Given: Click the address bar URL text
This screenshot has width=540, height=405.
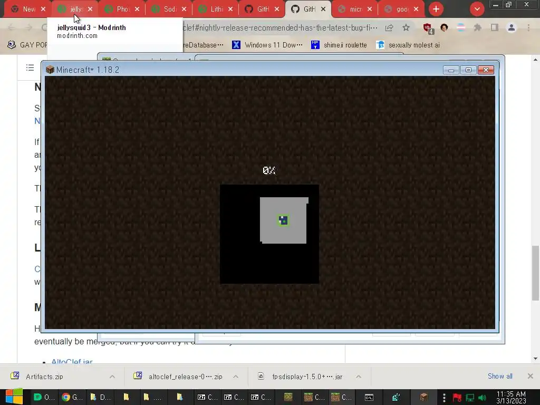Looking at the screenshot, I should tap(280, 27).
